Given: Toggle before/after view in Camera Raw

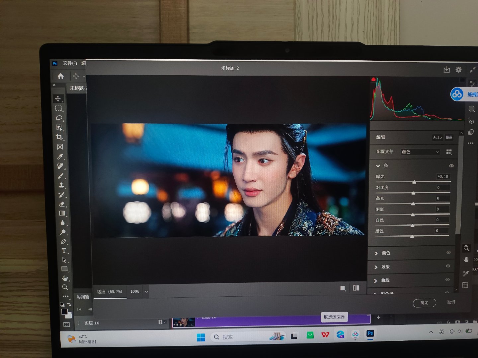Looking at the screenshot, I should point(356,288).
